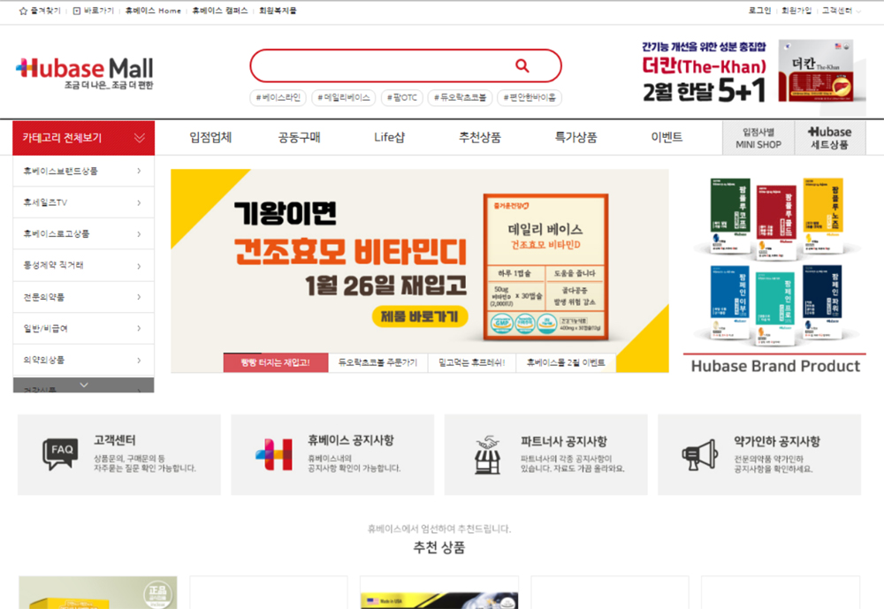Click the 바로가기 link
Image resolution: width=884 pixels, height=609 pixels.
99,11
